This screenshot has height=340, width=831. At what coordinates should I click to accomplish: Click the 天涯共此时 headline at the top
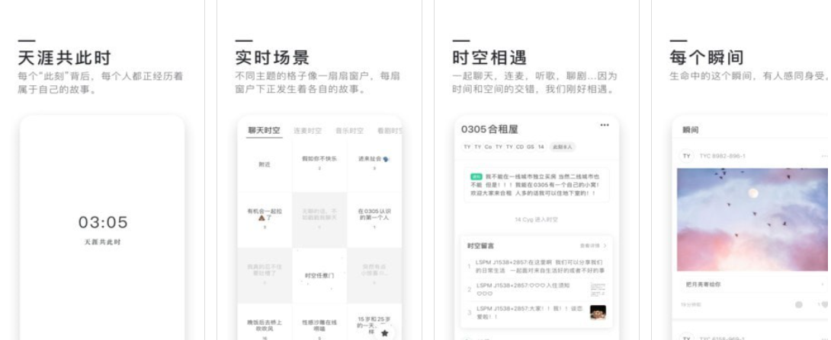64,57
